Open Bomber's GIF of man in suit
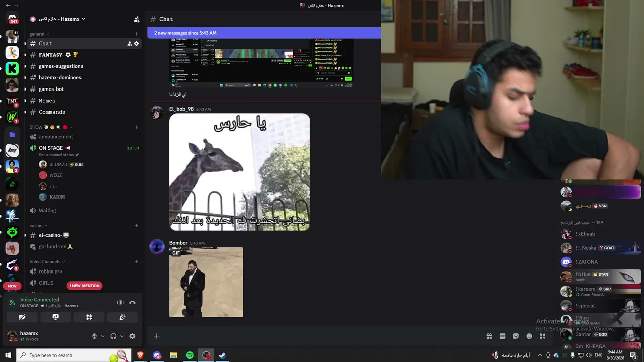 click(206, 282)
